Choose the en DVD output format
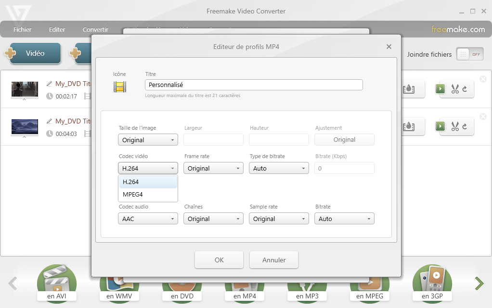Viewport: 492px width, 308px height. 182,290
